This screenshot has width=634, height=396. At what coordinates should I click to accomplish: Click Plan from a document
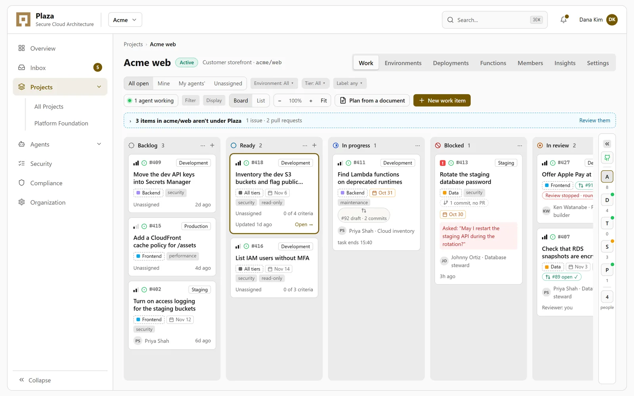click(x=372, y=101)
